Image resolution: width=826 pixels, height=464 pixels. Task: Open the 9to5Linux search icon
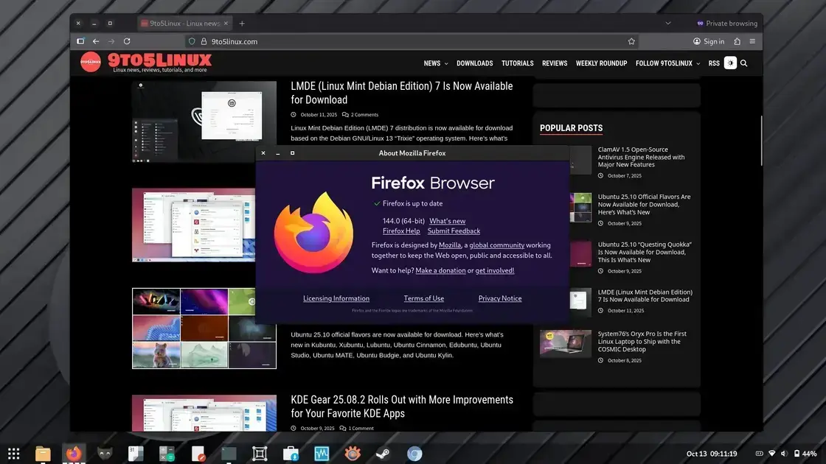pos(744,63)
